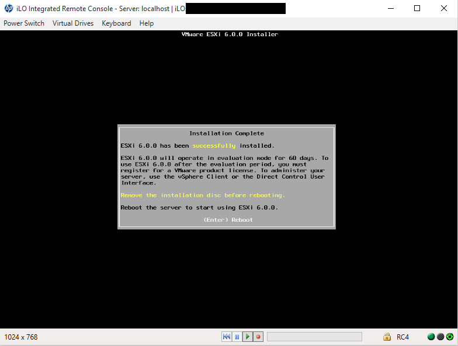458x346 pixels.
Task: Click the playback progress bar
Action: point(314,337)
